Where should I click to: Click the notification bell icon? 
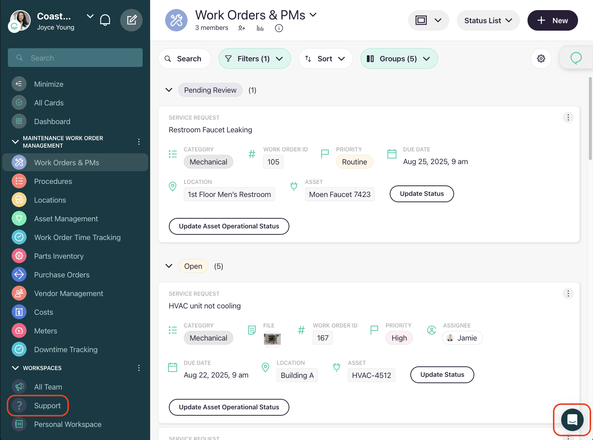105,20
